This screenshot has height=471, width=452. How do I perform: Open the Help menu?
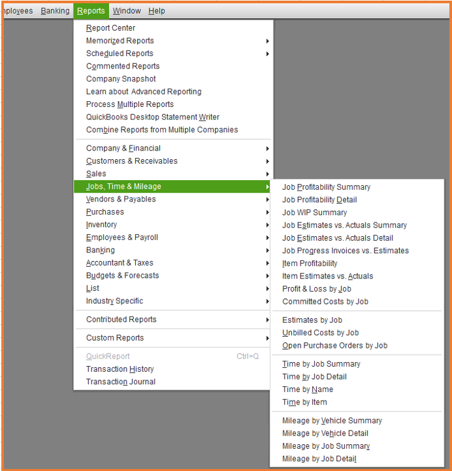click(156, 11)
